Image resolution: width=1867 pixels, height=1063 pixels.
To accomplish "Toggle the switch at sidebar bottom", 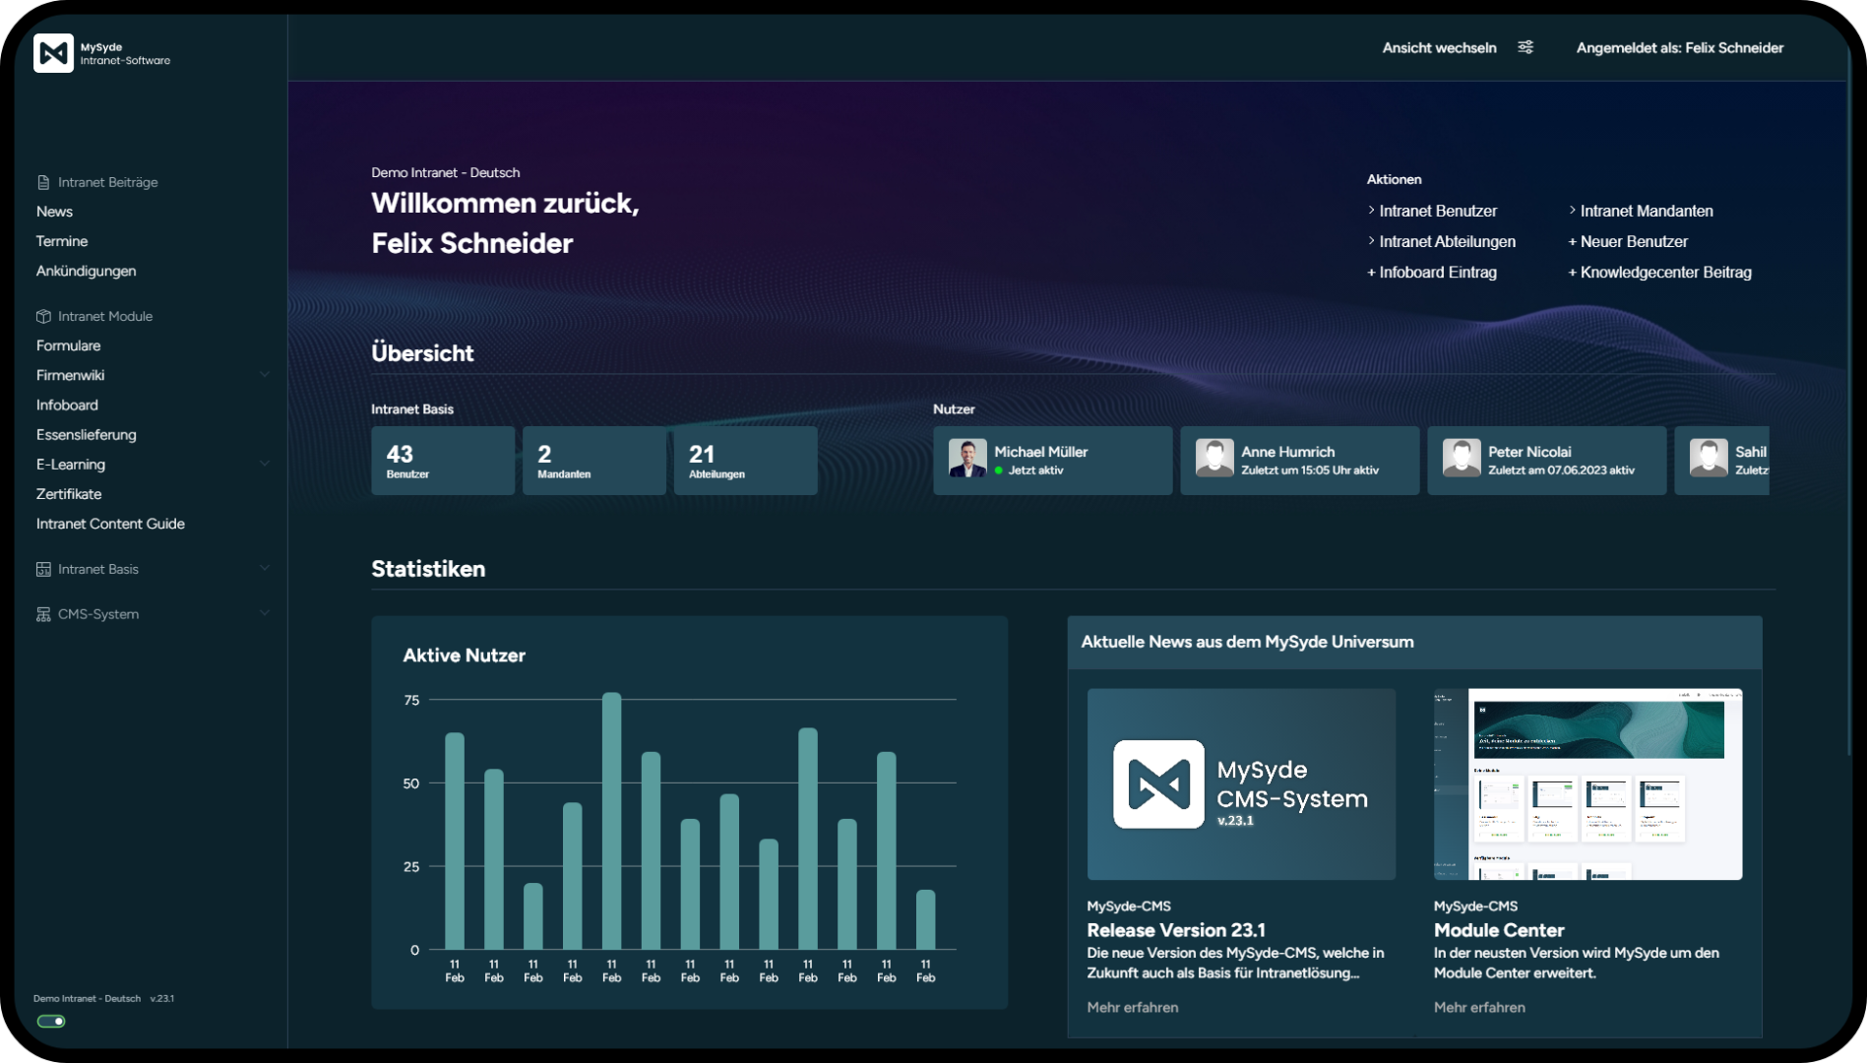I will tap(51, 1022).
